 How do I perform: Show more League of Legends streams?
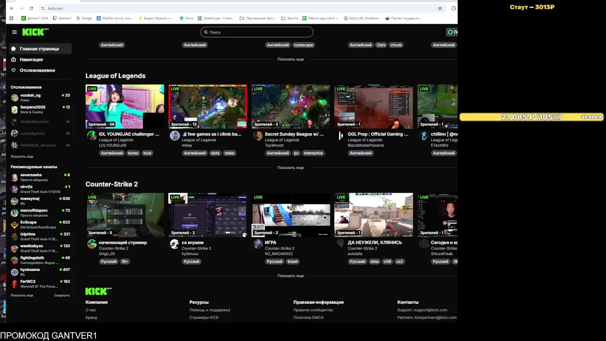(x=291, y=168)
